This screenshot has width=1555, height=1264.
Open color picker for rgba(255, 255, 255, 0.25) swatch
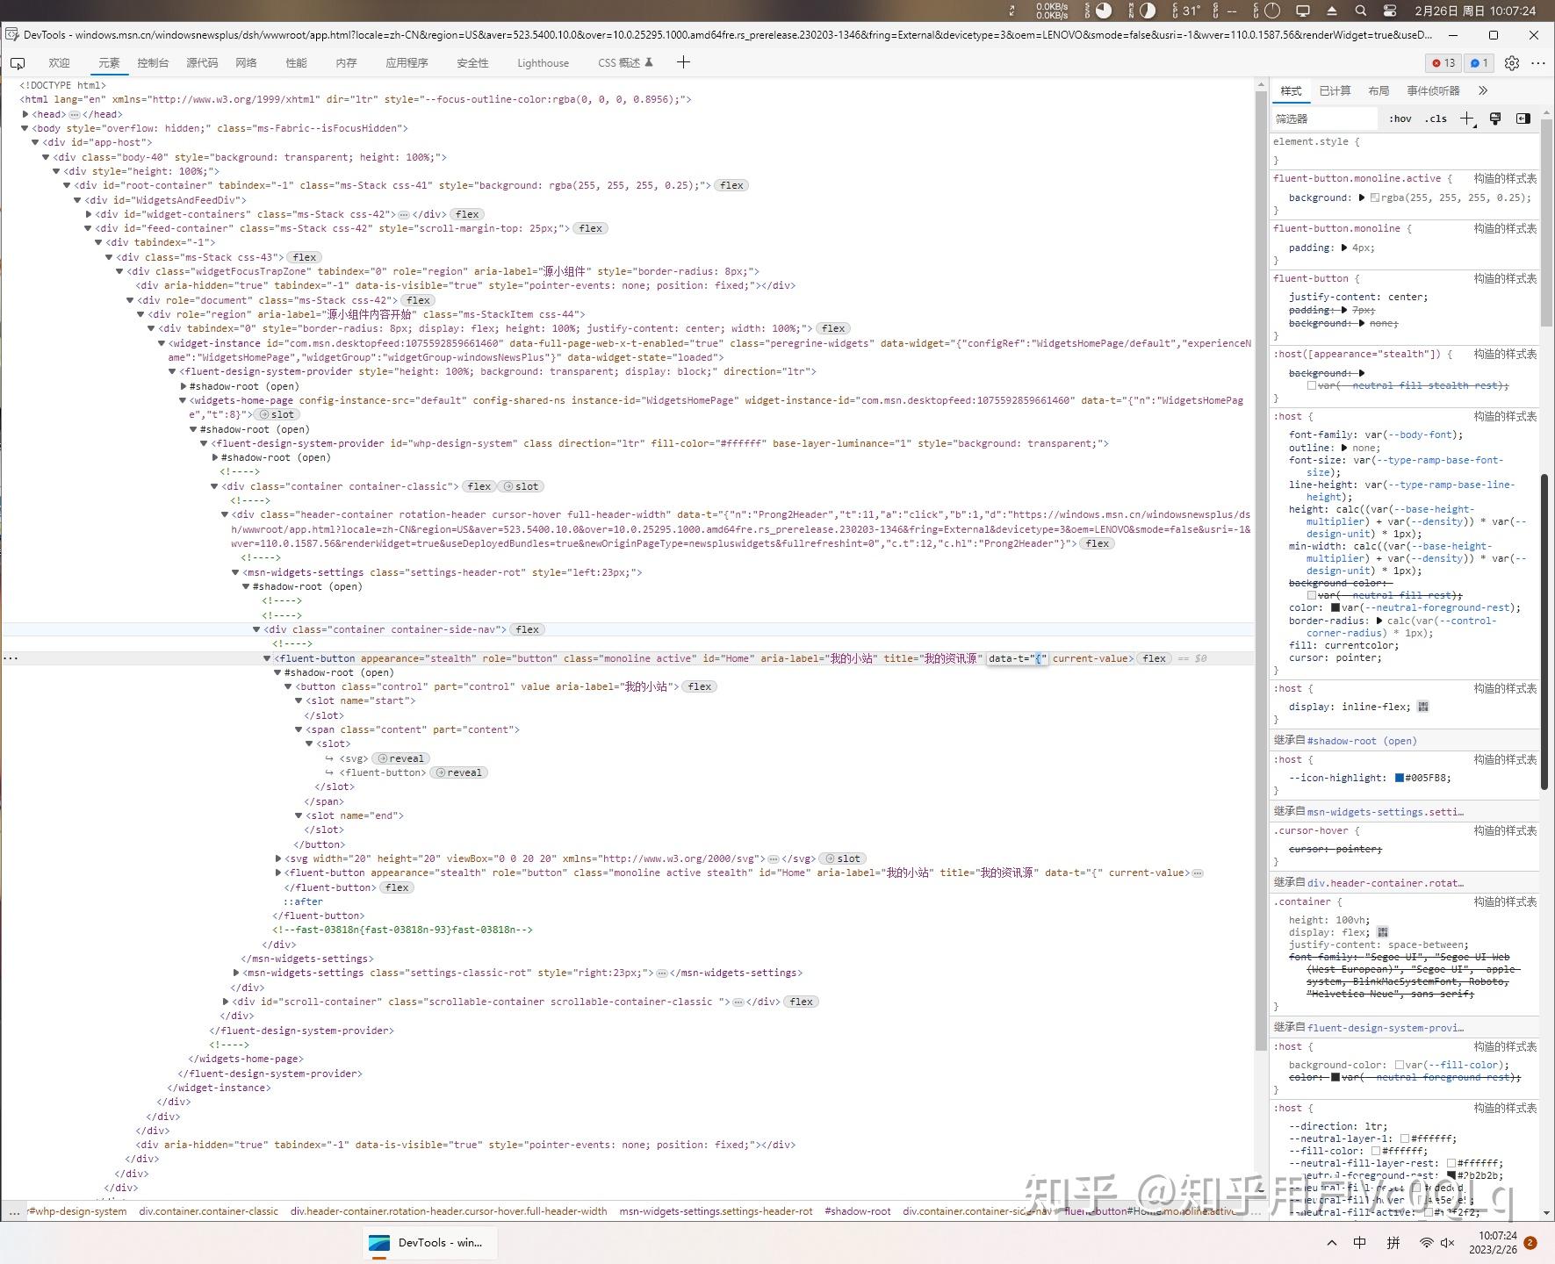pyautogui.click(x=1375, y=197)
